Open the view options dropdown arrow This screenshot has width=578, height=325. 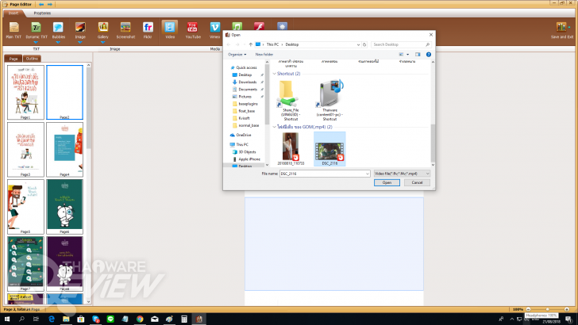(408, 55)
